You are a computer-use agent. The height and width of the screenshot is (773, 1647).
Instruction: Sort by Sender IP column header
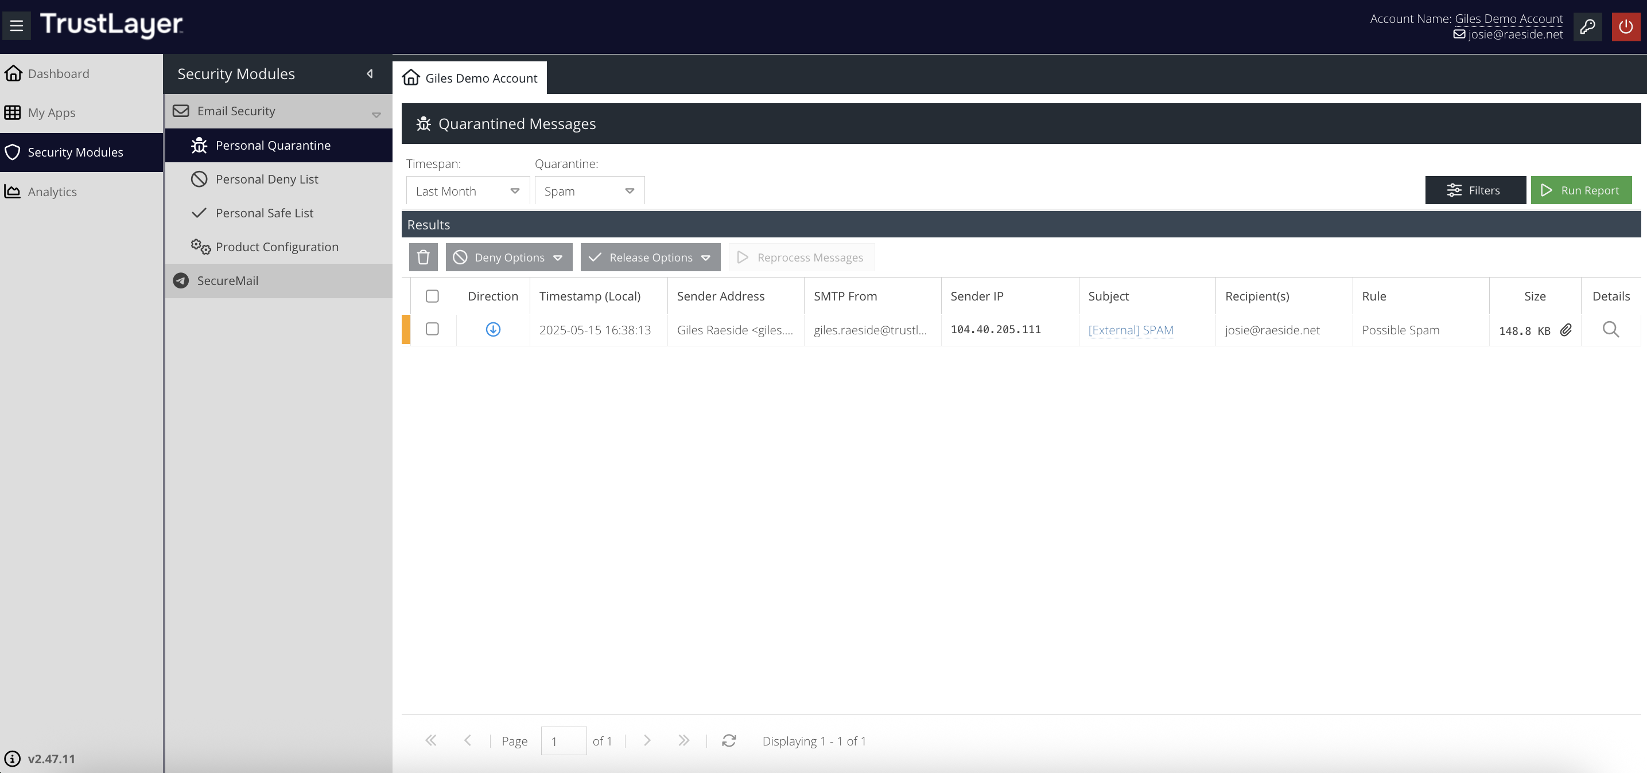point(1009,296)
